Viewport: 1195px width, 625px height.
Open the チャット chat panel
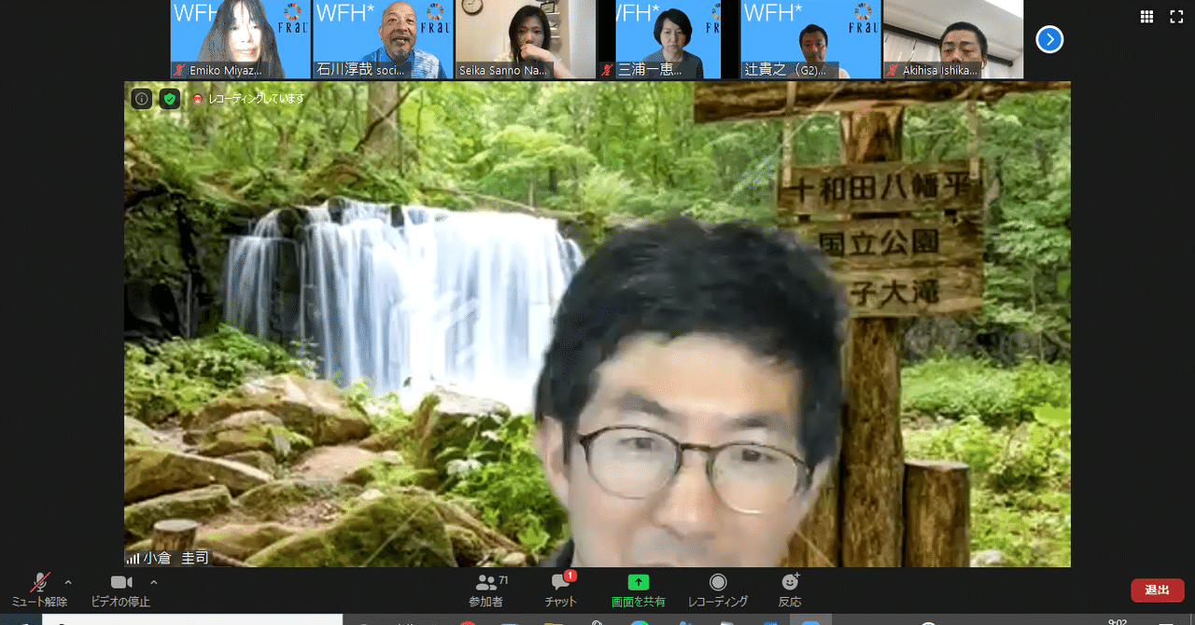click(x=561, y=590)
